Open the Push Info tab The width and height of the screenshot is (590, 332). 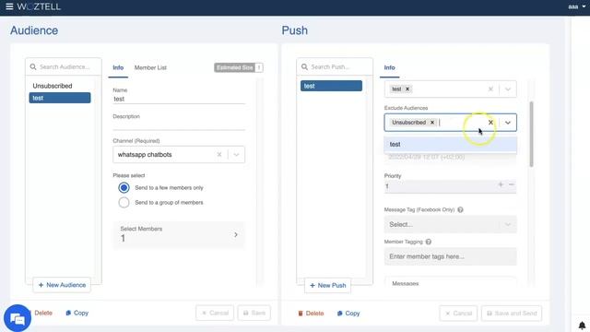389,67
